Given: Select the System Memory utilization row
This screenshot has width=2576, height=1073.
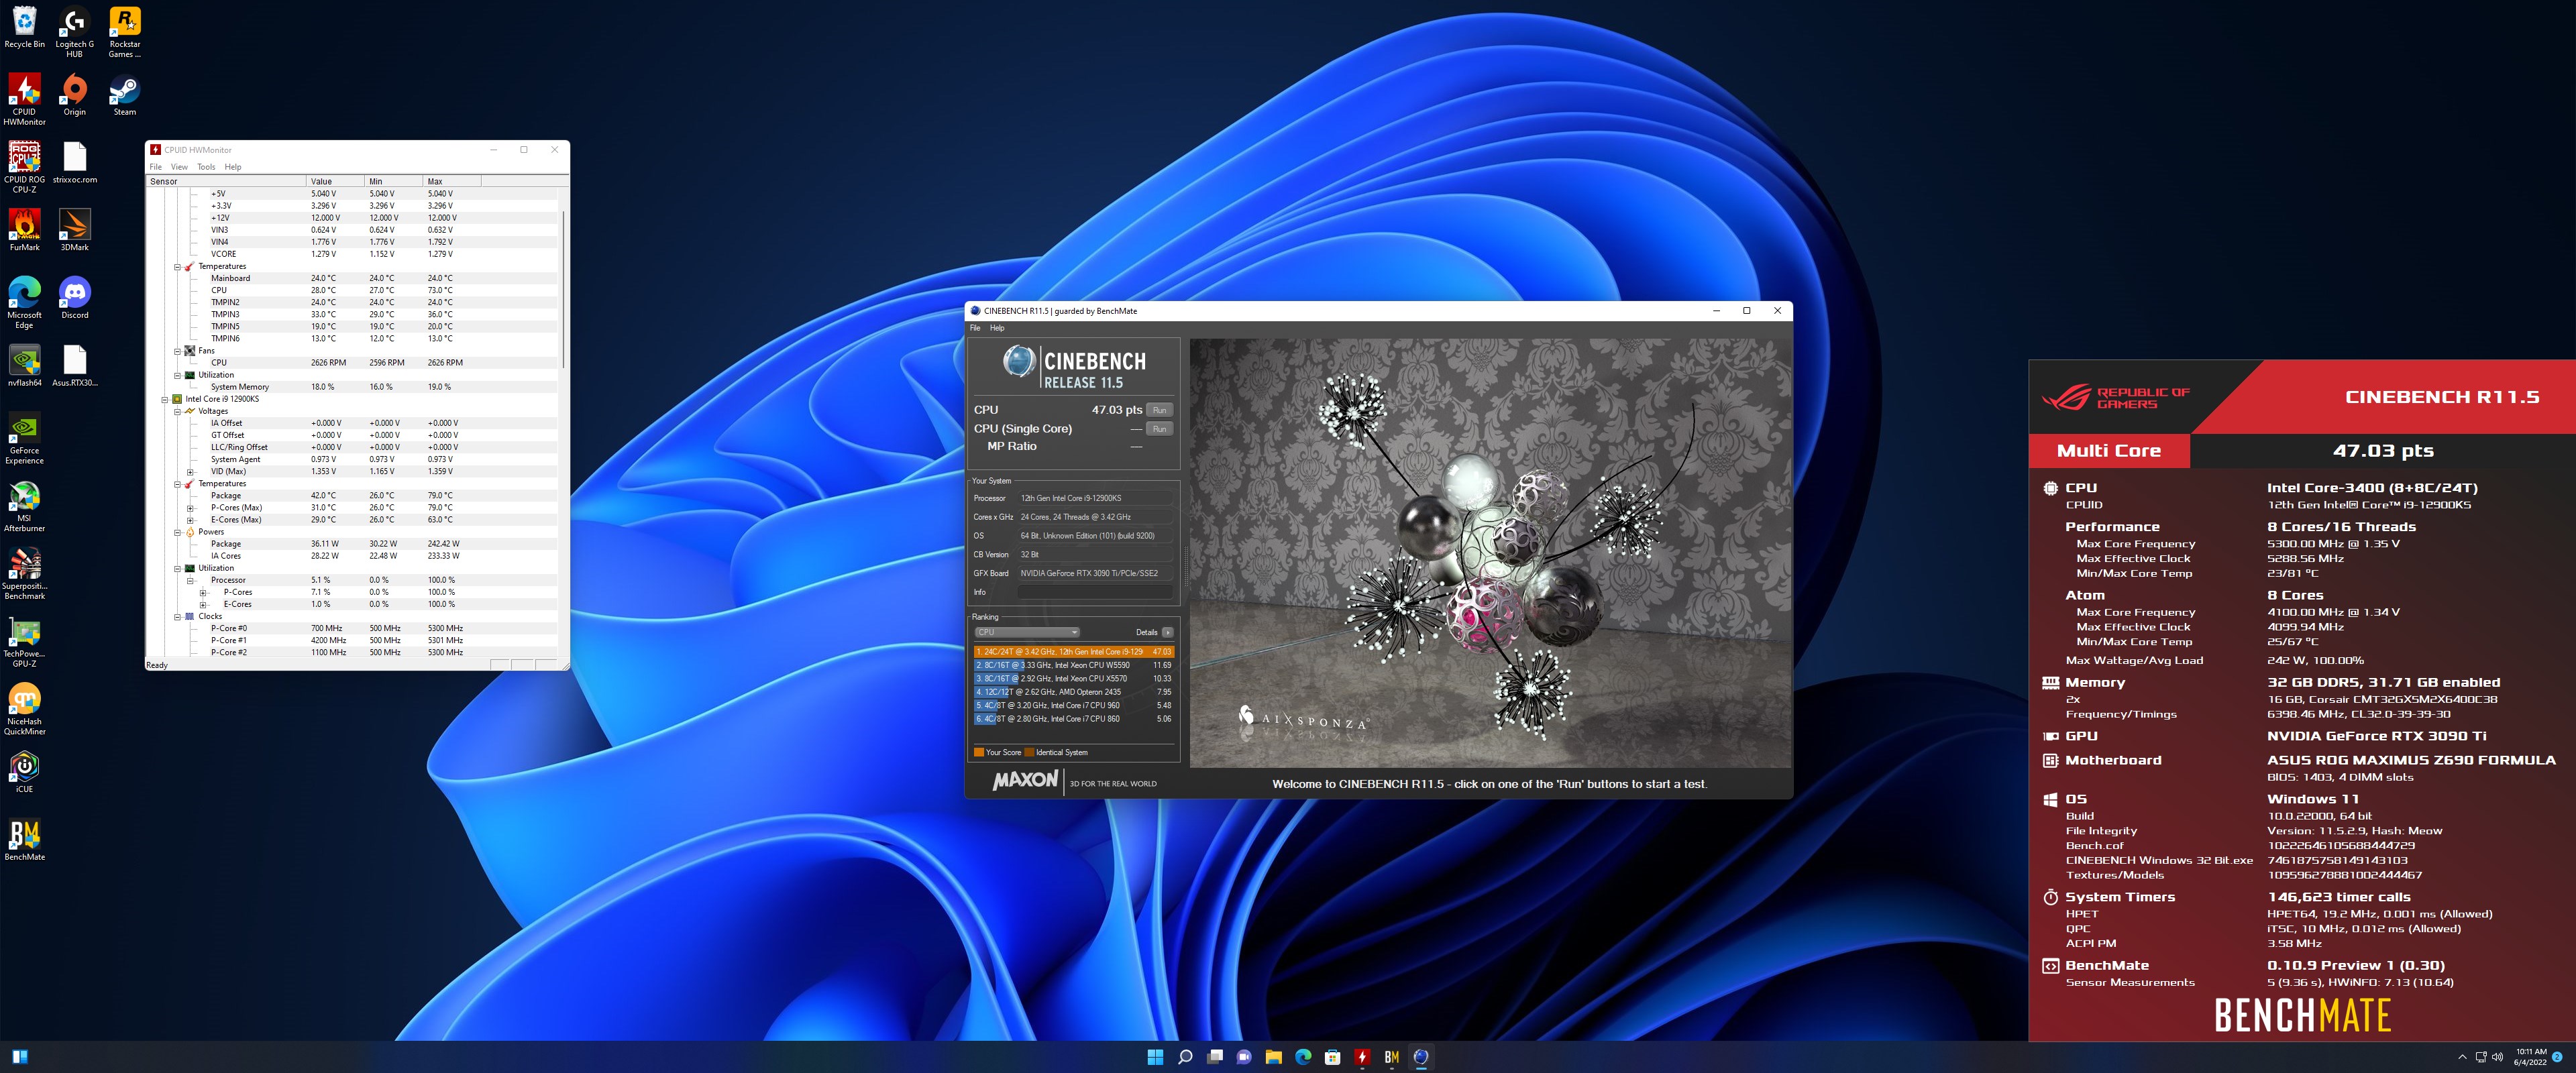Looking at the screenshot, I should 352,387.
